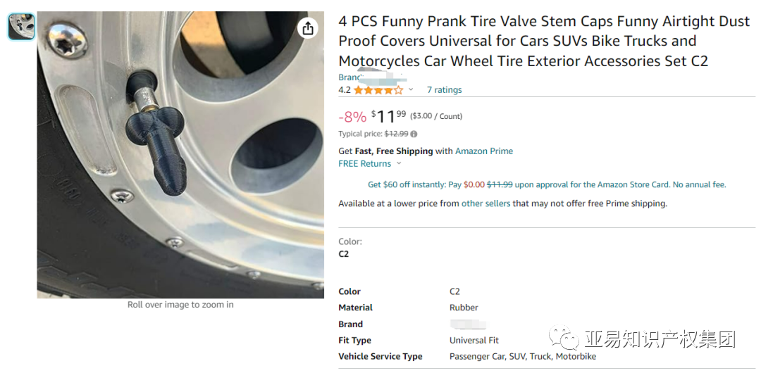The width and height of the screenshot is (761, 373).
Task: Expand the star rating dropdown chevron
Action: (411, 90)
